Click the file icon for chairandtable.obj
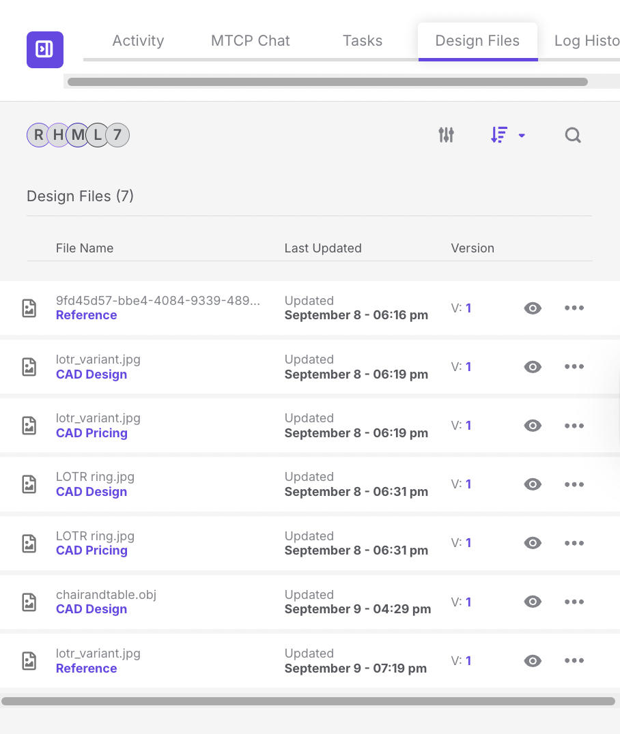The image size is (620, 734). [29, 602]
